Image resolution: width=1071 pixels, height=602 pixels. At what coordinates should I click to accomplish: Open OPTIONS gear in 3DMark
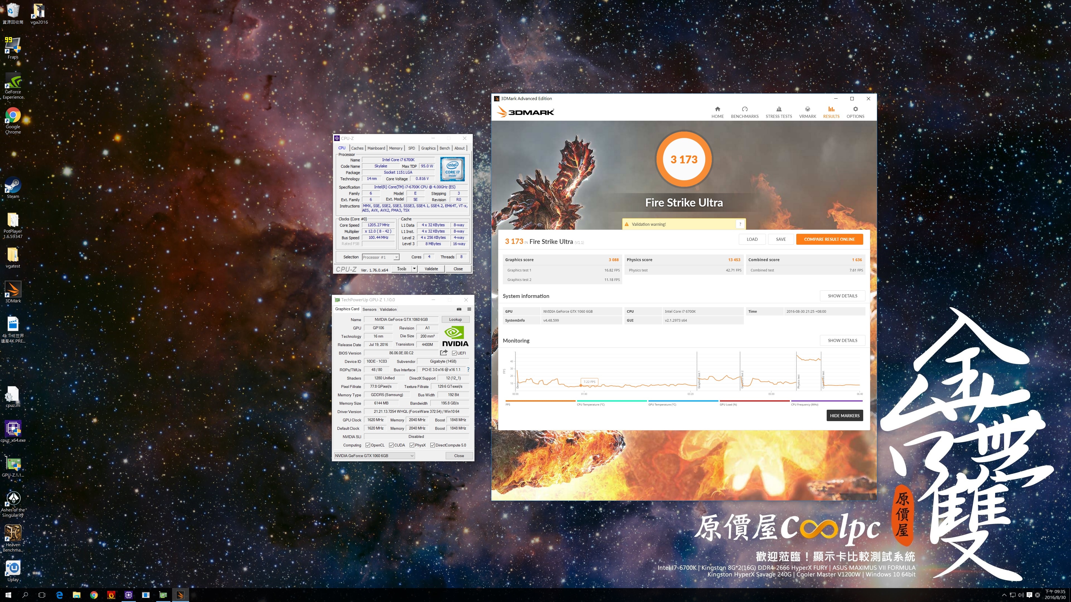(855, 112)
